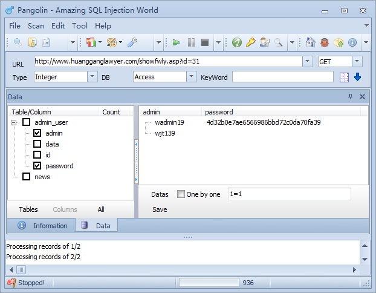Uncheck the password column checkbox

[37, 165]
